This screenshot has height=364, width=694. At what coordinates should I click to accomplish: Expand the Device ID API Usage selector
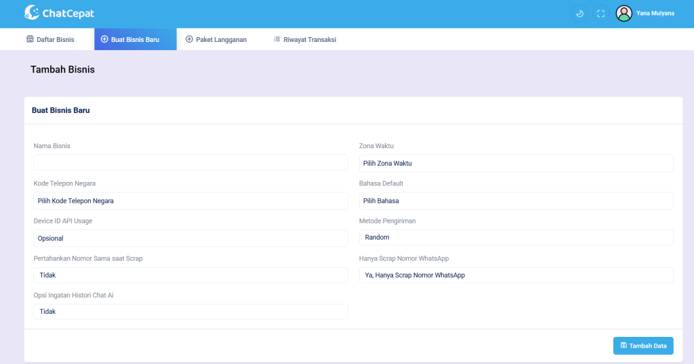pyautogui.click(x=190, y=238)
